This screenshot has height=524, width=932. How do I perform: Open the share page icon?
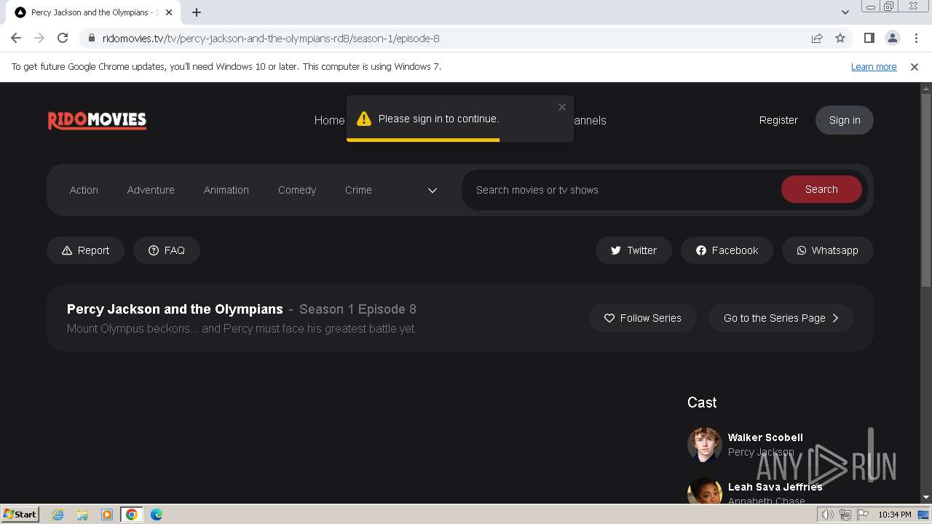[x=817, y=38]
